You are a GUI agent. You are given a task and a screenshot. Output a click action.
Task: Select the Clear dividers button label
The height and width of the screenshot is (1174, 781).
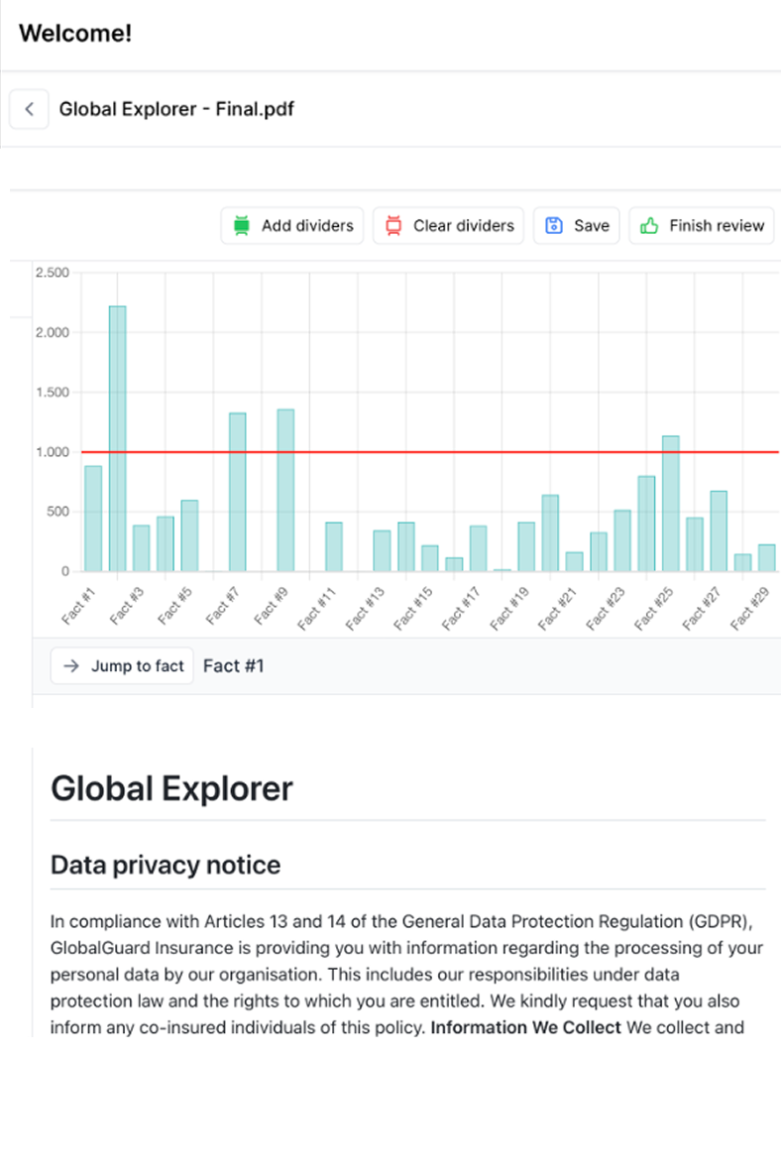pos(464,225)
